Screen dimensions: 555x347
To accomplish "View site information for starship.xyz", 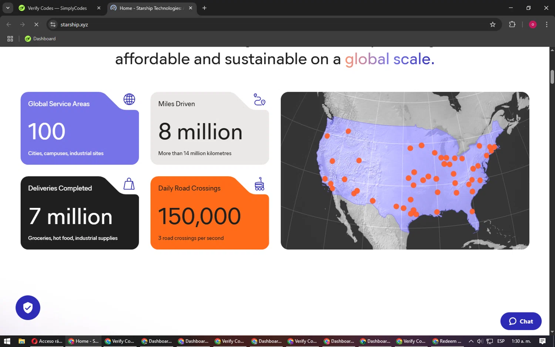I will point(53,24).
